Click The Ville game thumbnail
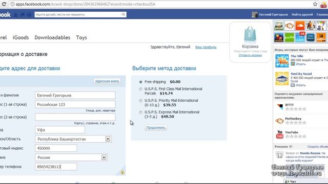 tap(282, 61)
